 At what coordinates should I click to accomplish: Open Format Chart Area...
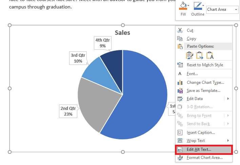[x=205, y=158]
